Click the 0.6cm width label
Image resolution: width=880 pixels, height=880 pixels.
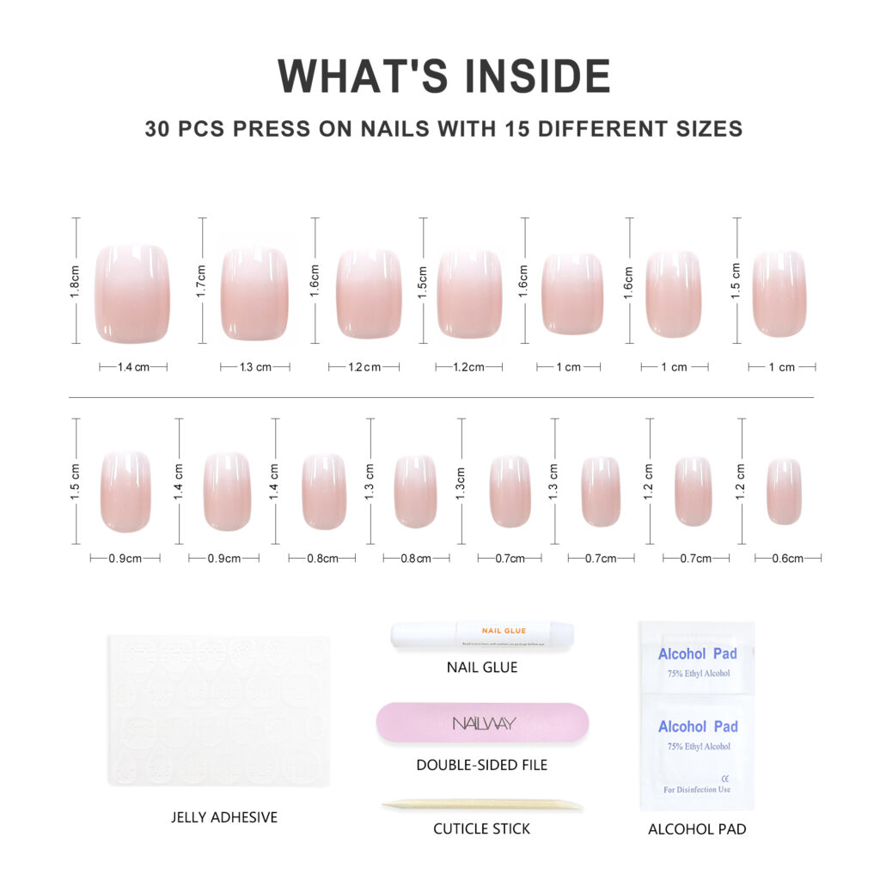pyautogui.click(x=788, y=559)
